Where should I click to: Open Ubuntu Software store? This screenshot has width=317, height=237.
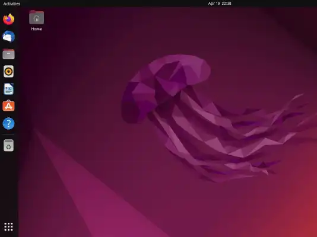pyautogui.click(x=8, y=106)
